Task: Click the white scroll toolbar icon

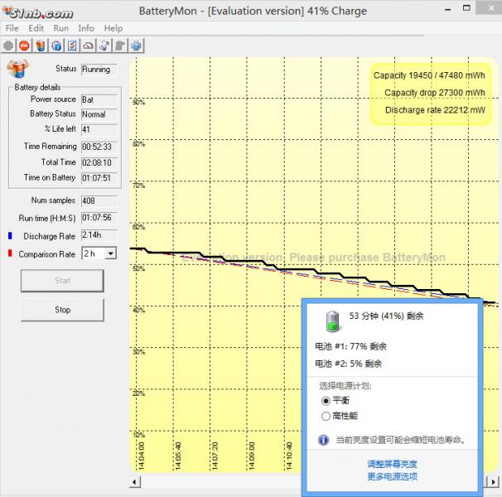Action: point(104,46)
